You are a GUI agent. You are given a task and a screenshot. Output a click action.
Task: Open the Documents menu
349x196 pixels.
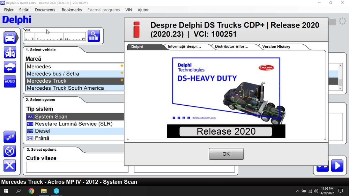[45, 10]
